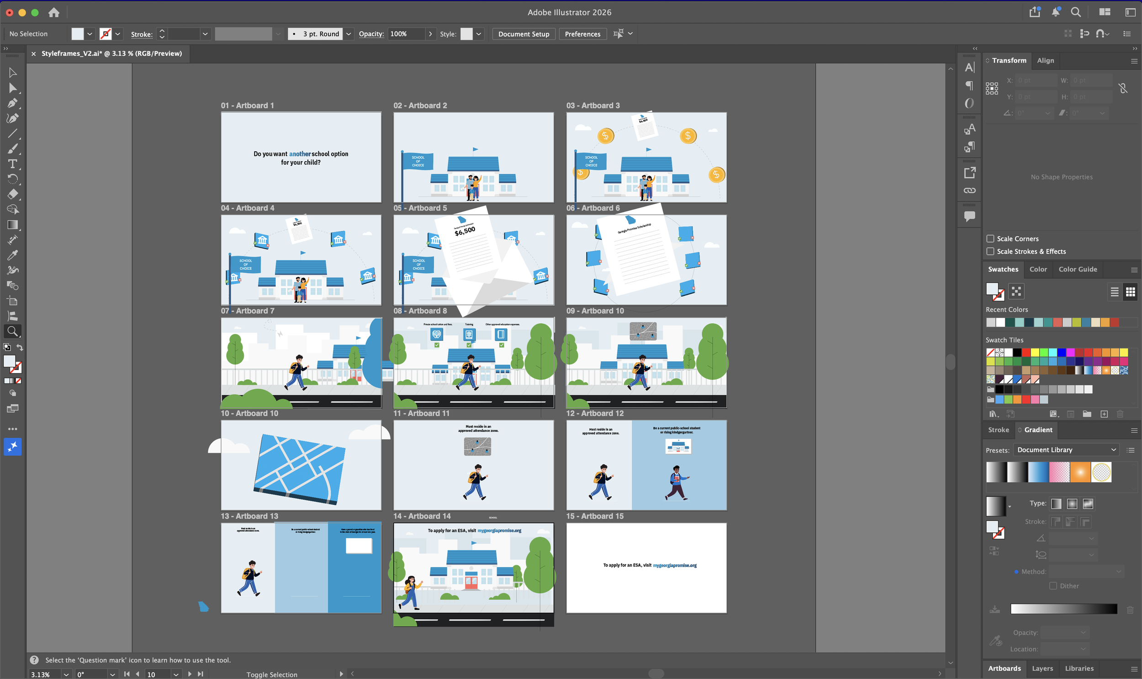Switch to the Color Guide tab
The width and height of the screenshot is (1142, 679).
(x=1078, y=269)
